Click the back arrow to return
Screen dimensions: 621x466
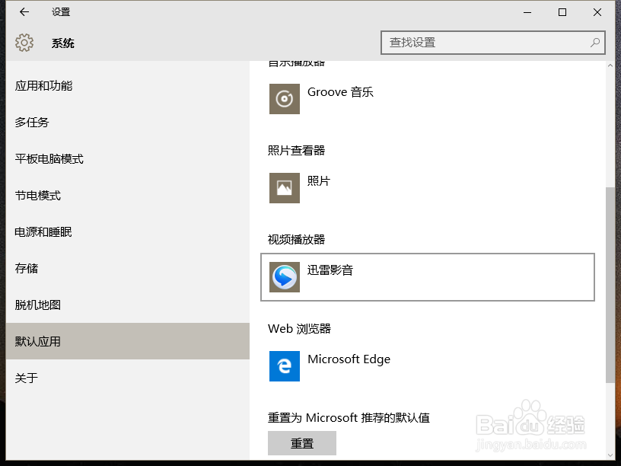click(22, 11)
